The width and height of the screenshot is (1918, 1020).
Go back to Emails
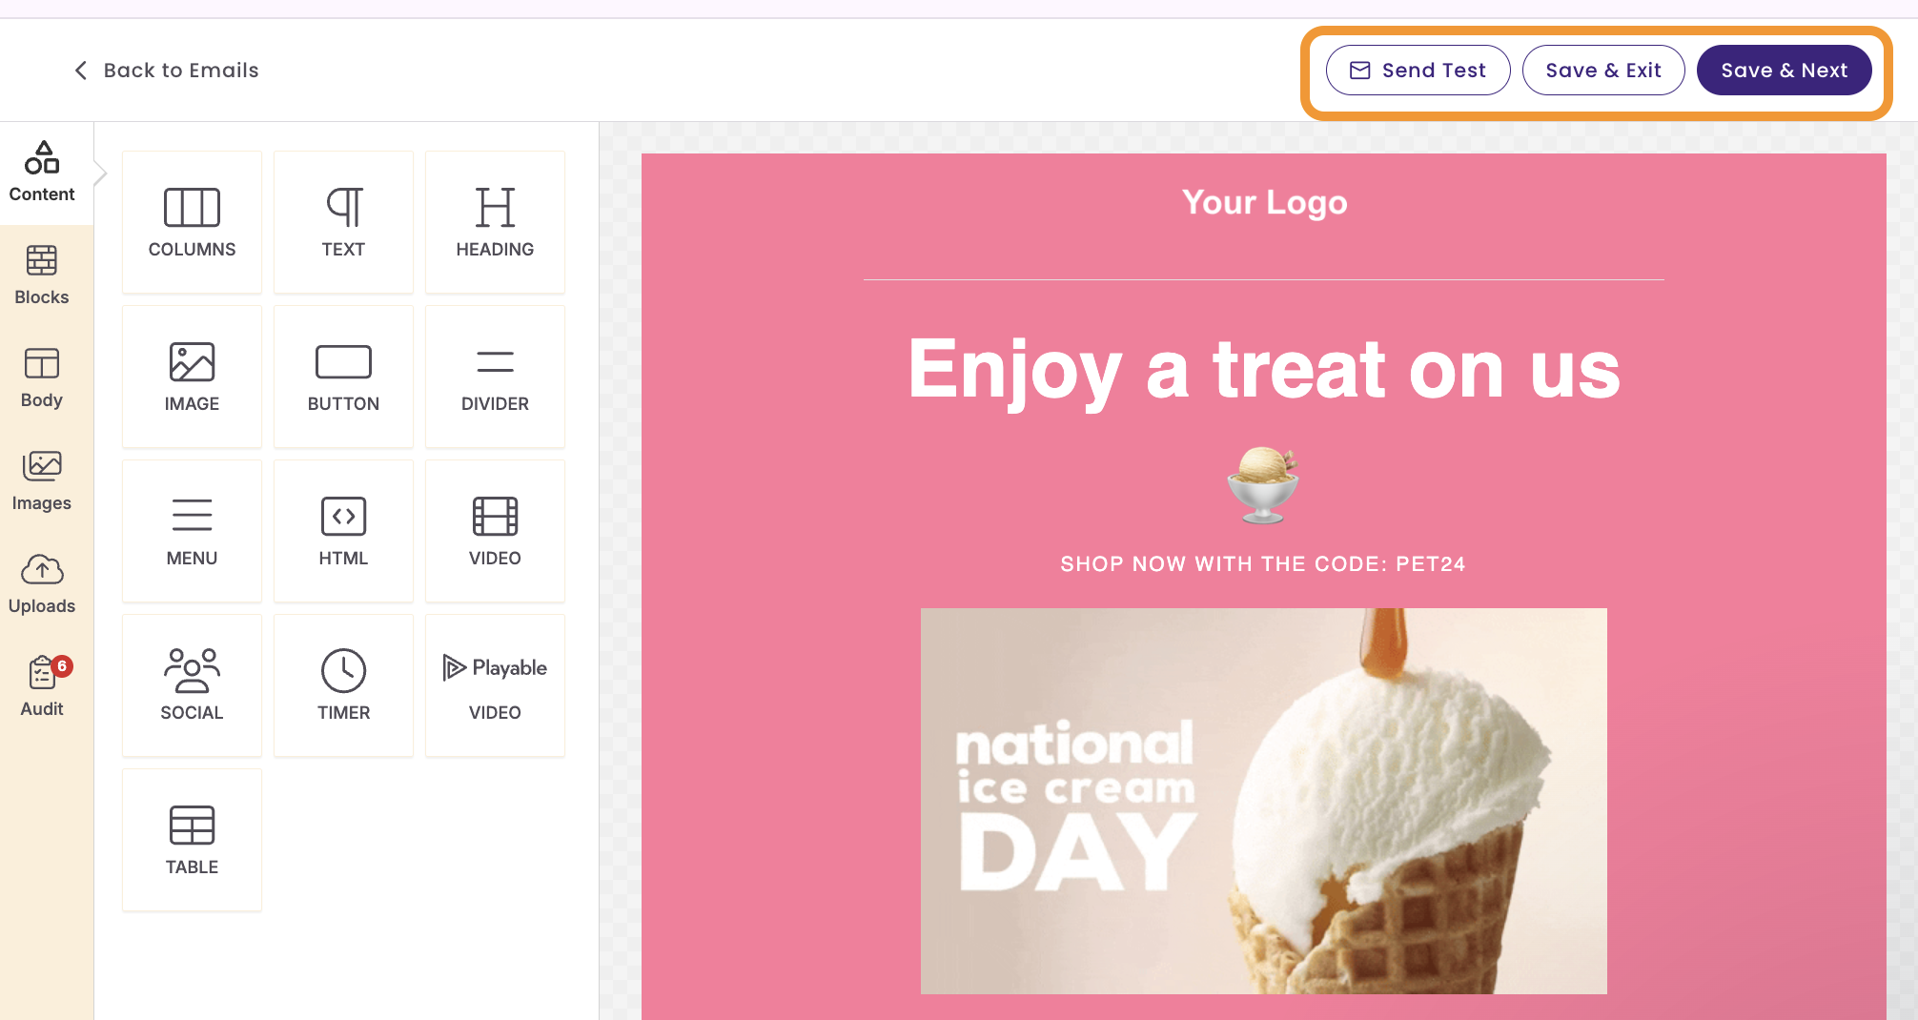pyautogui.click(x=166, y=71)
